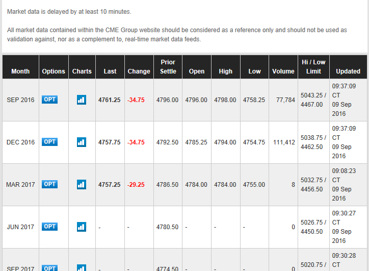
Task: Open the chart icon for MAR 2017
Action: tap(82, 185)
